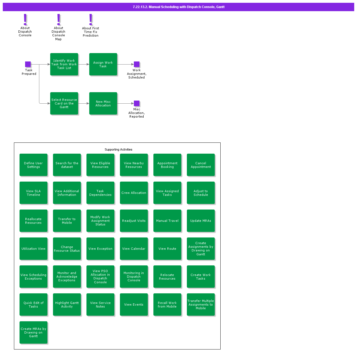The width and height of the screenshot is (357, 352).
Task: Open the Identify Work Task from Work Task List step
Action: (x=64, y=64)
